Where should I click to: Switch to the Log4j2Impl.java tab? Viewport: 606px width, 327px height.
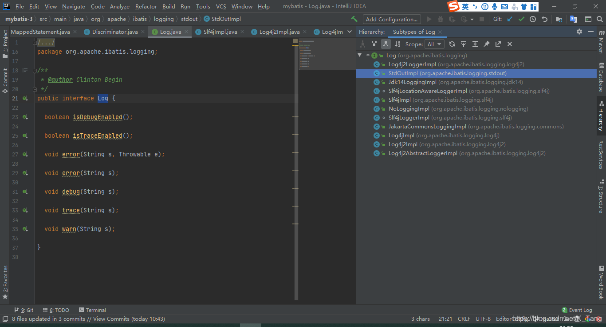tap(279, 32)
